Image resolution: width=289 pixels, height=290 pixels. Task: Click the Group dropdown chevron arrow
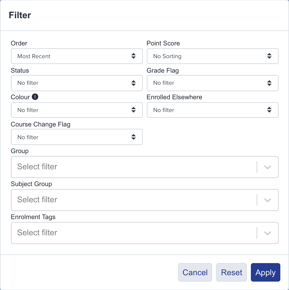click(x=267, y=167)
